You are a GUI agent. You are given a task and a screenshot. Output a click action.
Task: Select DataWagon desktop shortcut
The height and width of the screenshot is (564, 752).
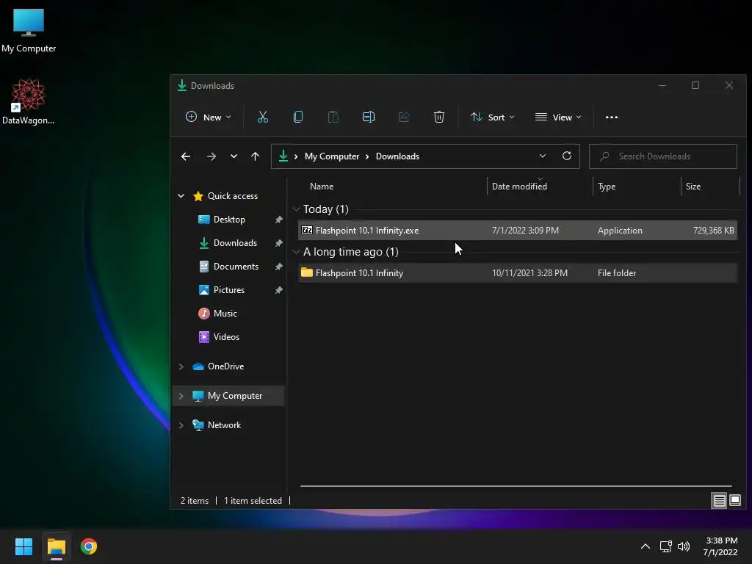point(29,101)
